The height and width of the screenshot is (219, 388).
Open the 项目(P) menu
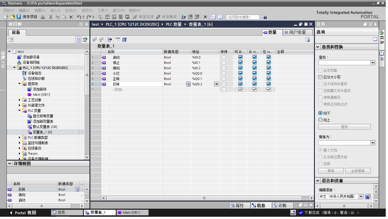pos(8,10)
